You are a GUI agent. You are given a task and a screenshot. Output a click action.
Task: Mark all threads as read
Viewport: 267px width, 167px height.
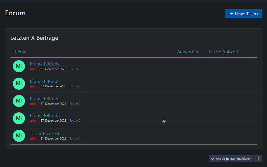[230, 159]
